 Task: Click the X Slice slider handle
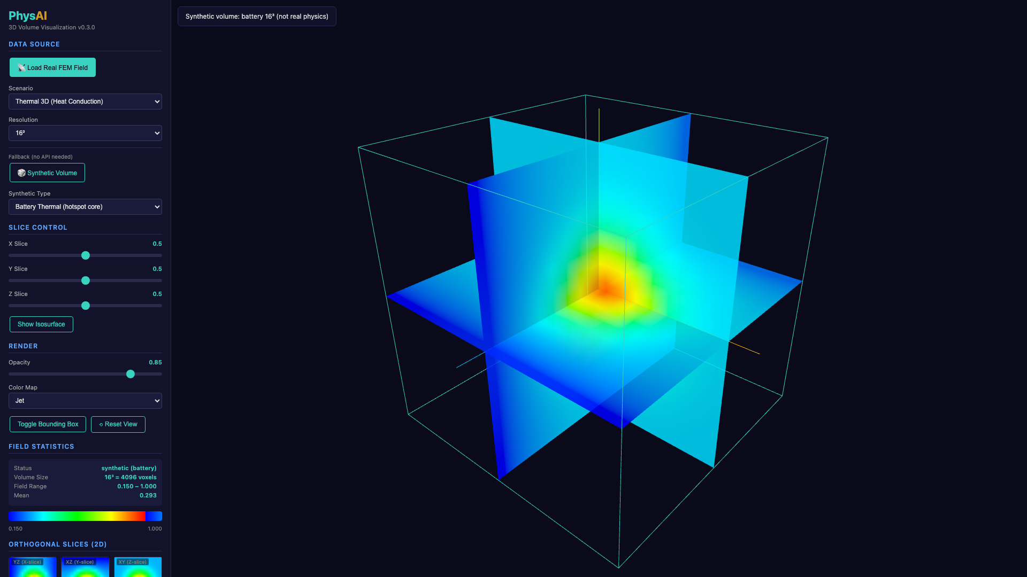86,255
